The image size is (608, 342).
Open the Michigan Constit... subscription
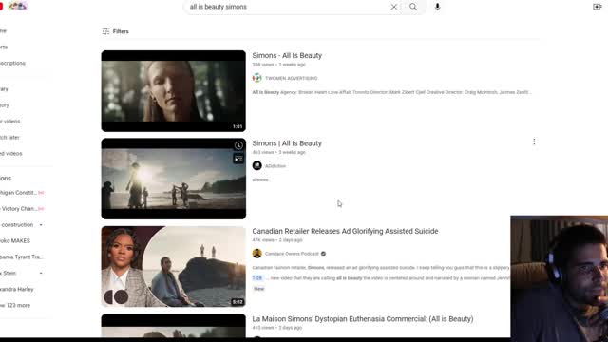coord(18,193)
